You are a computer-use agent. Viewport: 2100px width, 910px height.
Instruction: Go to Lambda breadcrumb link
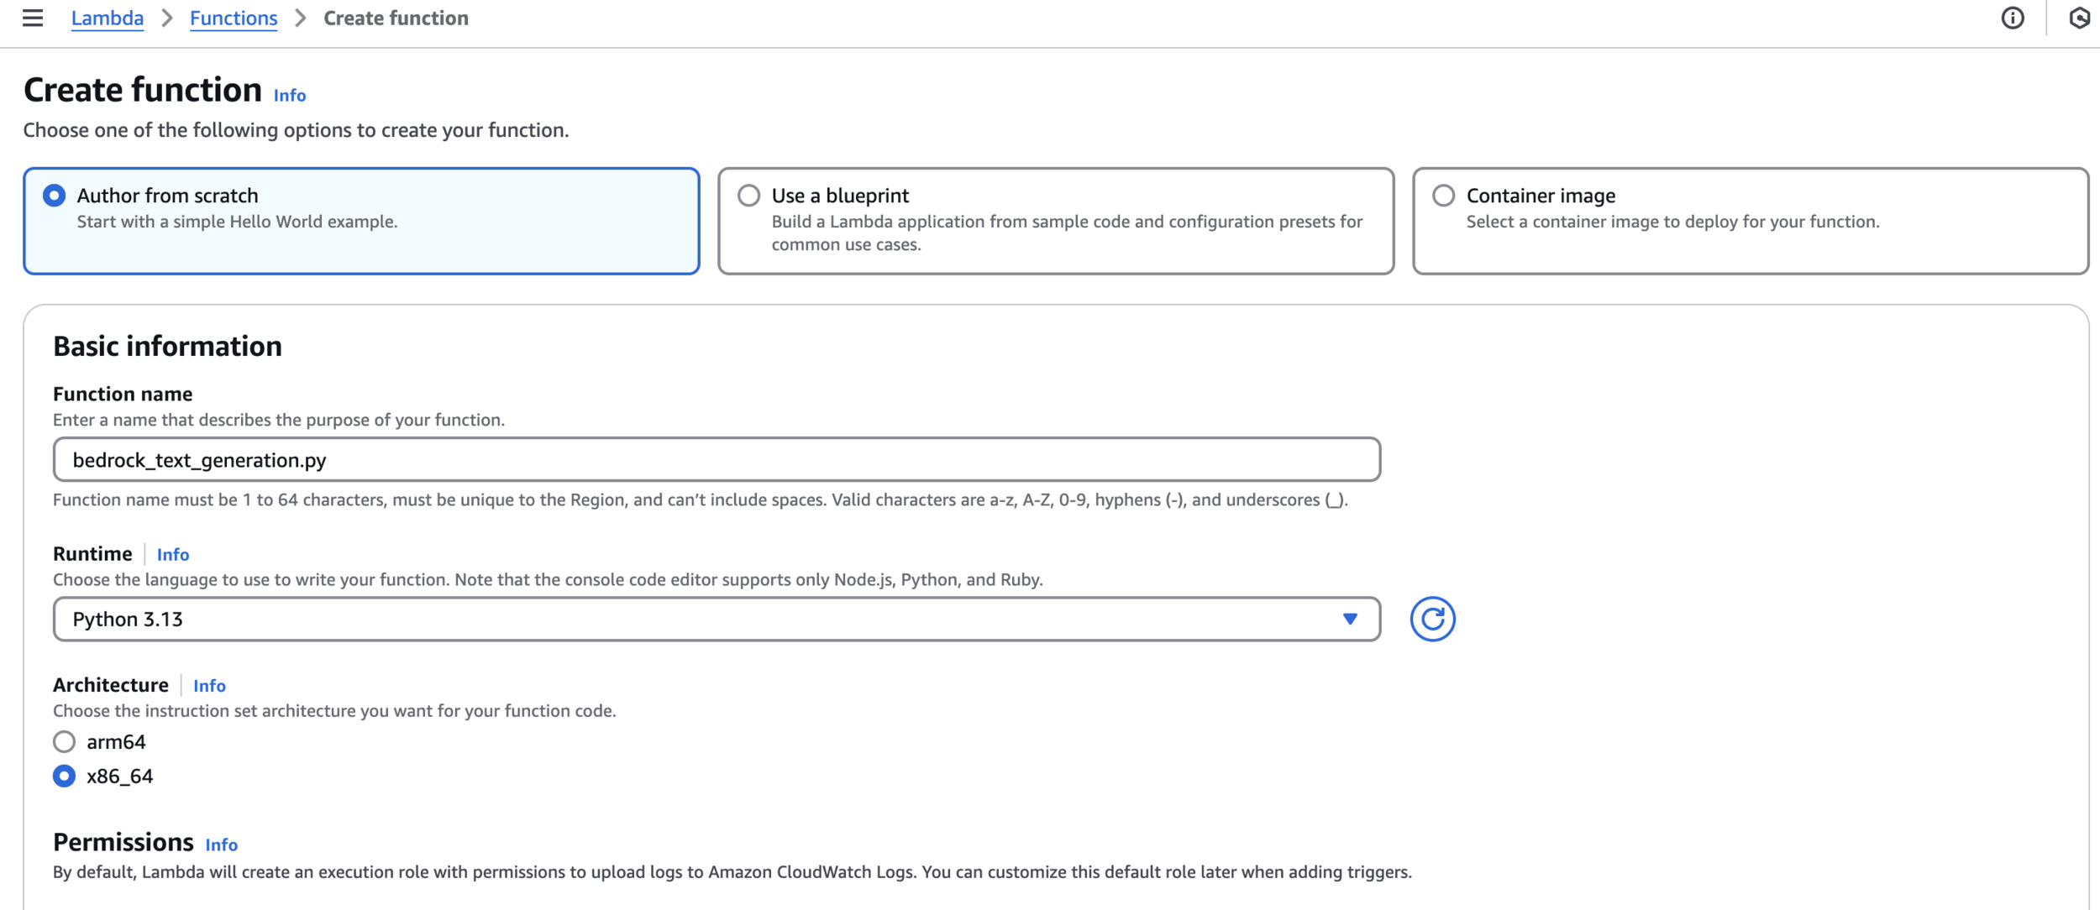[x=108, y=18]
